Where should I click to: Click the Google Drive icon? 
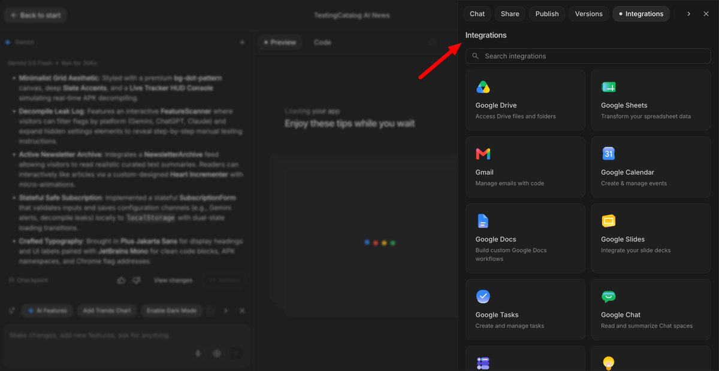click(x=483, y=87)
